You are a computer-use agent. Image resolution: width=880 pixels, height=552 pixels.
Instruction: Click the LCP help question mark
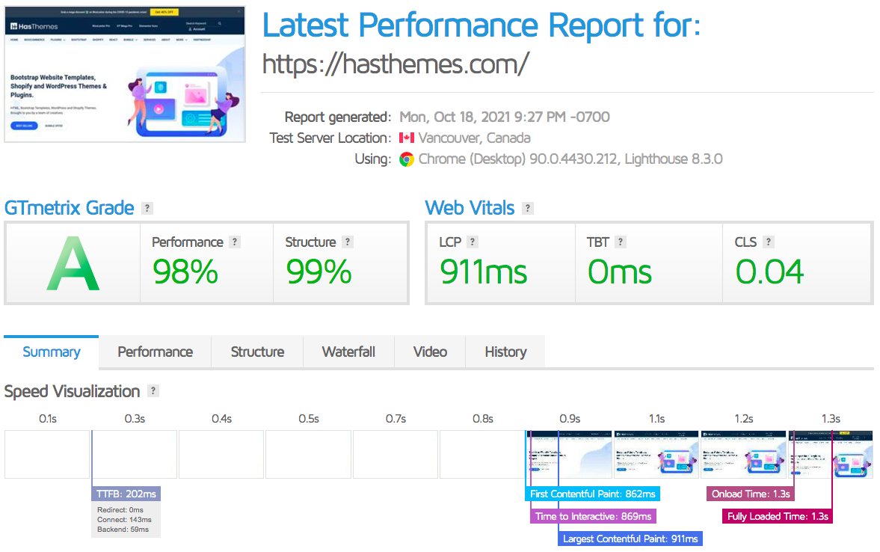pos(473,242)
